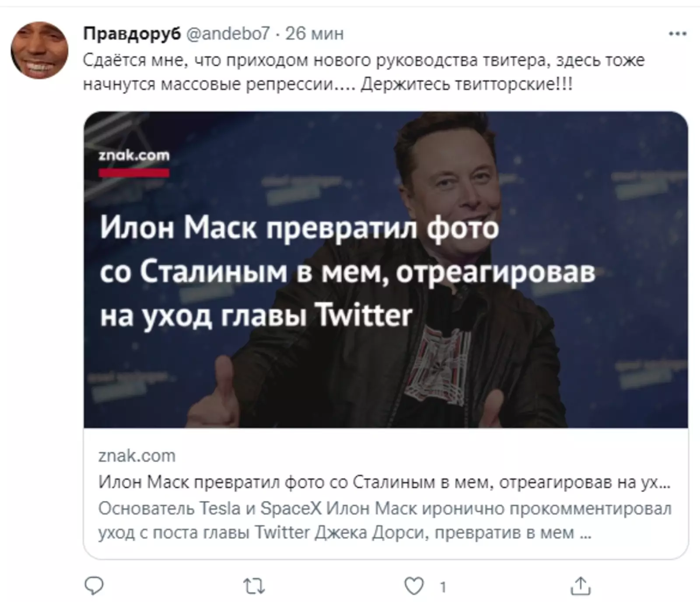Image resolution: width=700 pixels, height=602 pixels.
Task: Like the tweet with the heart icon
Action: click(414, 586)
